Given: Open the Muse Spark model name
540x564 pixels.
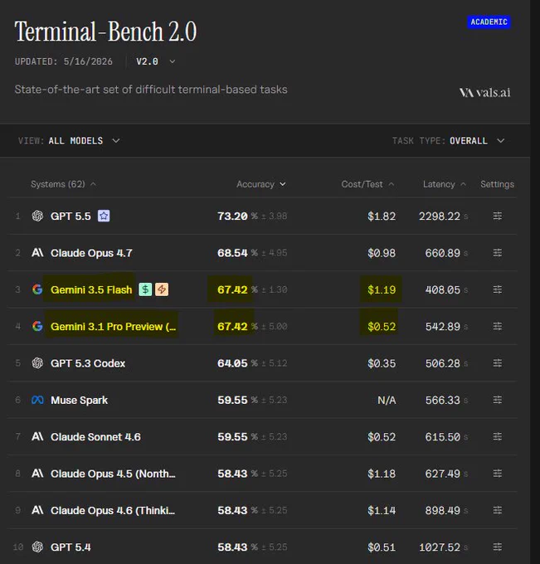Looking at the screenshot, I should (79, 400).
